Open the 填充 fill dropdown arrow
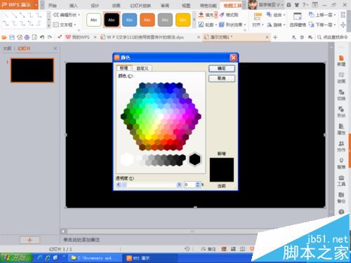 coord(216,15)
